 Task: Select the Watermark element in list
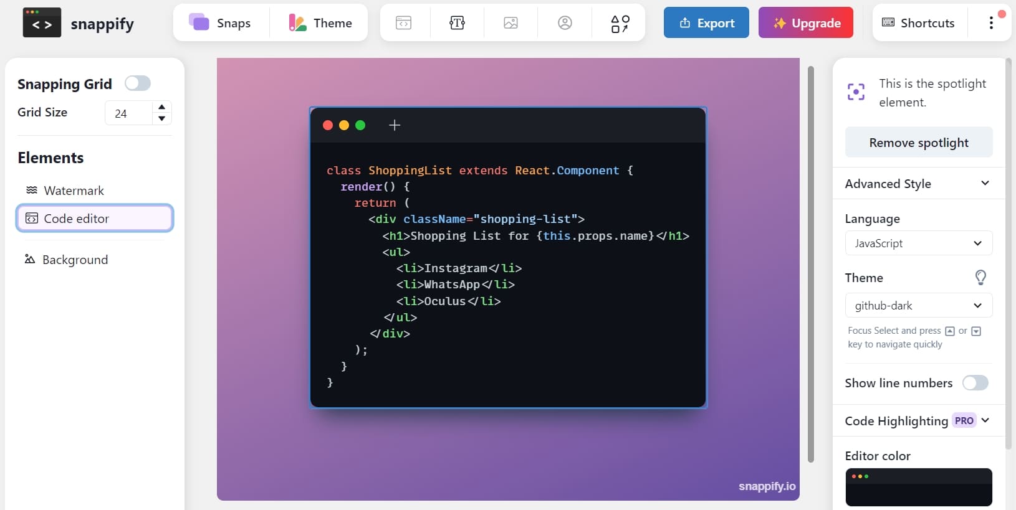coord(74,191)
